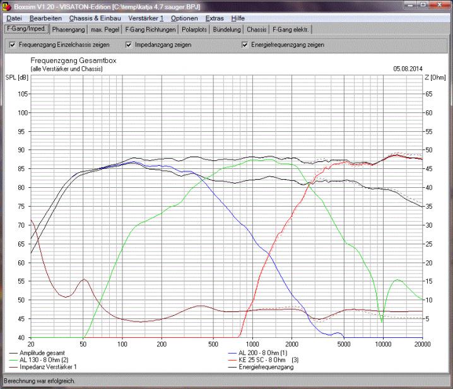
Task: Uncheck Impedanzgang zeigen option
Action: (129, 45)
